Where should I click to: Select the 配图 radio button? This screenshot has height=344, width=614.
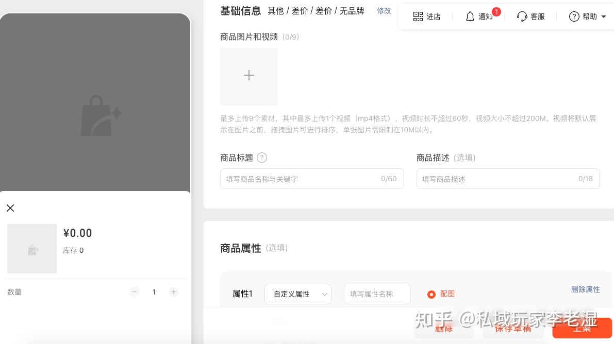click(x=432, y=295)
